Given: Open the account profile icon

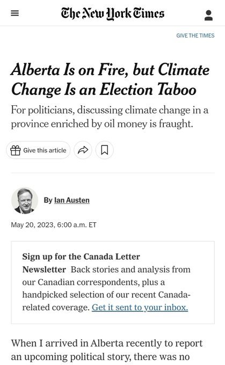Looking at the screenshot, I should [x=208, y=15].
